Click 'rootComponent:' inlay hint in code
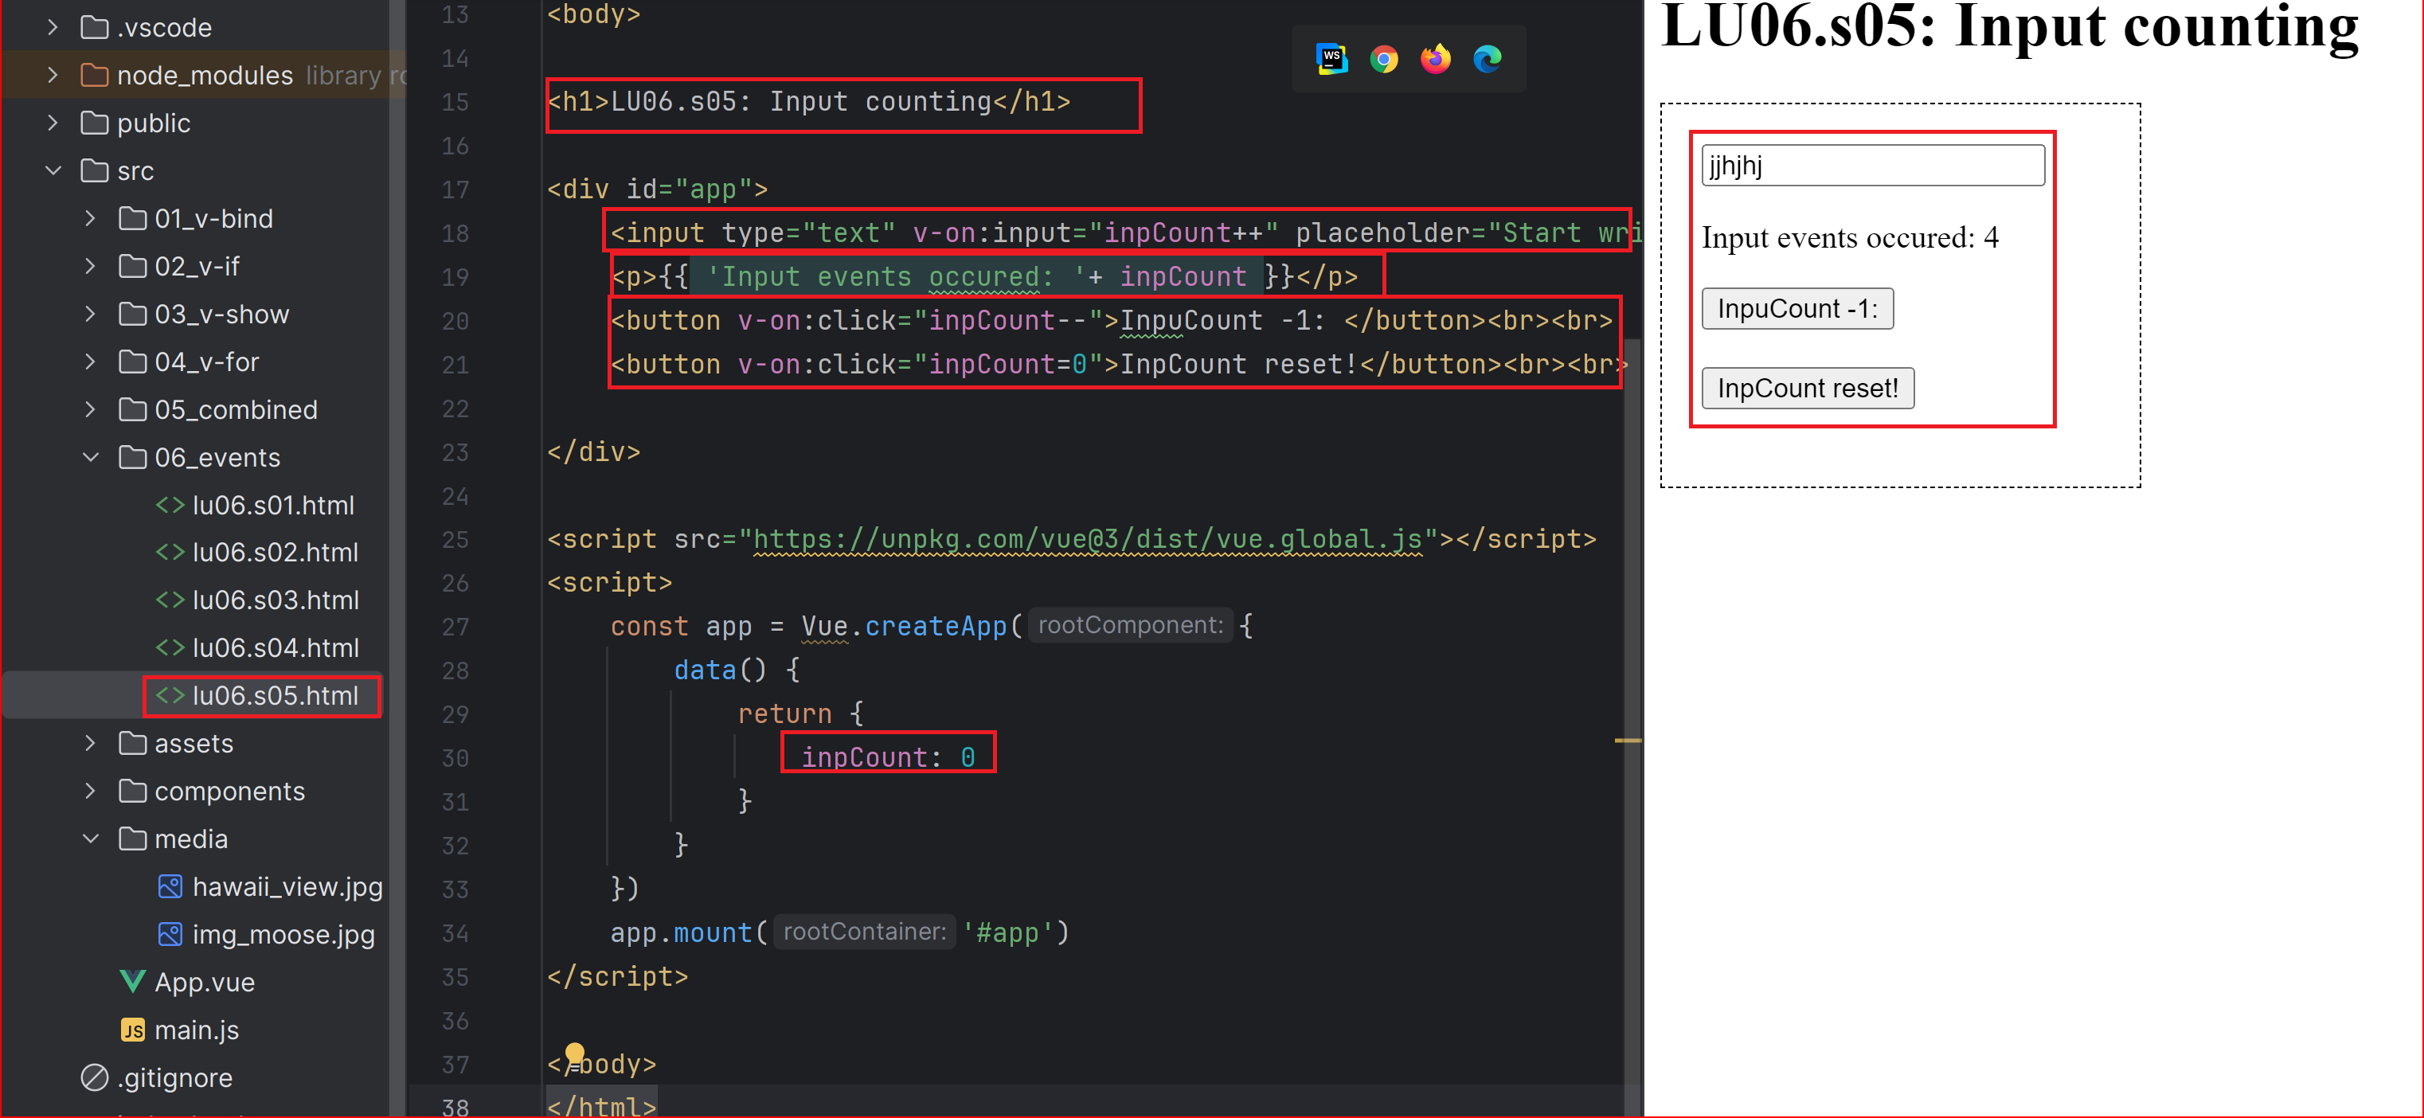2424x1118 pixels. point(1129,625)
